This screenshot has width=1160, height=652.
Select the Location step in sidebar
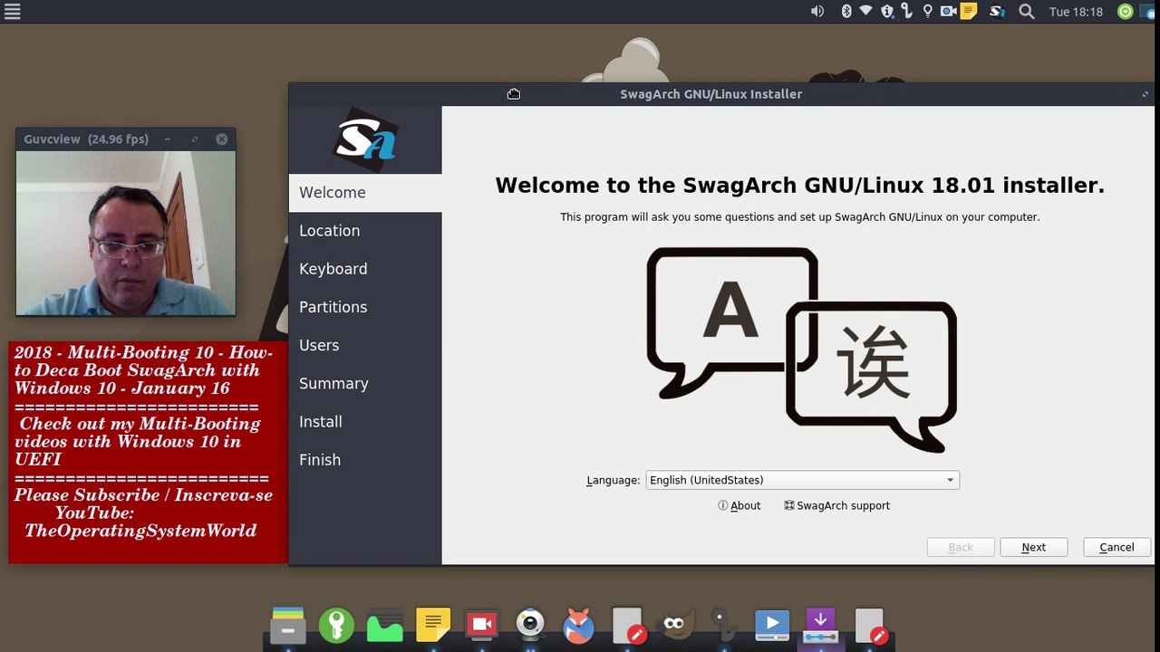[x=365, y=230]
